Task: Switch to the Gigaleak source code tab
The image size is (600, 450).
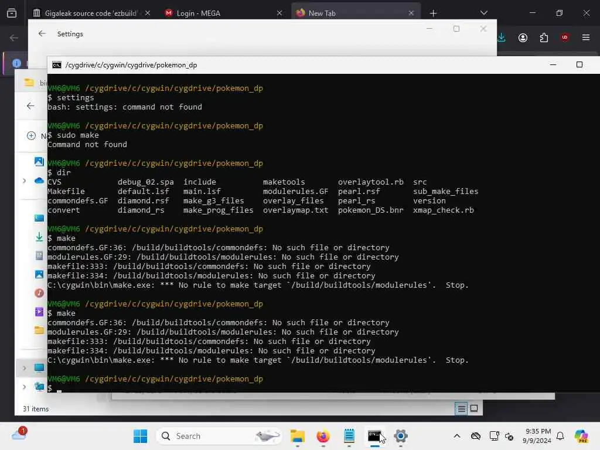Action: pyautogui.click(x=91, y=13)
